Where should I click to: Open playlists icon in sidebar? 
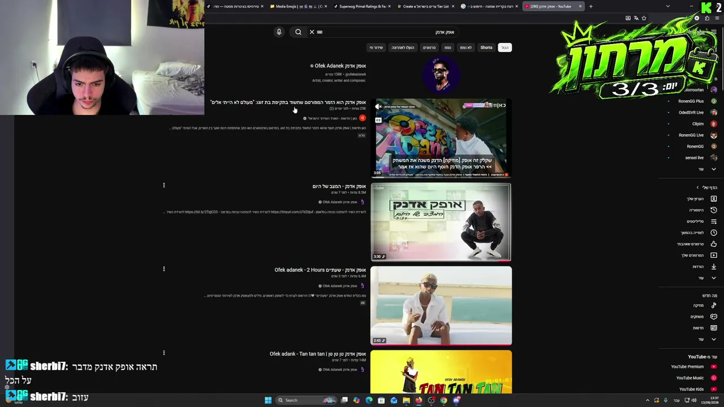coord(714,222)
